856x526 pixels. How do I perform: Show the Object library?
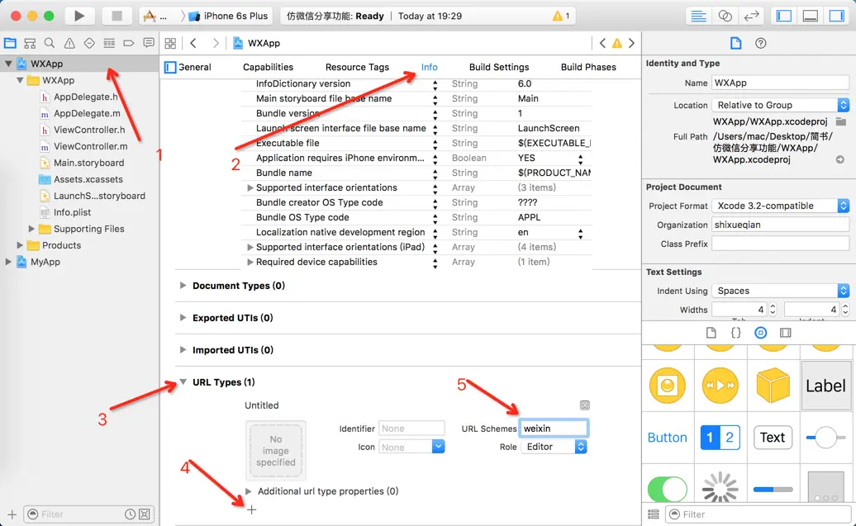[760, 333]
